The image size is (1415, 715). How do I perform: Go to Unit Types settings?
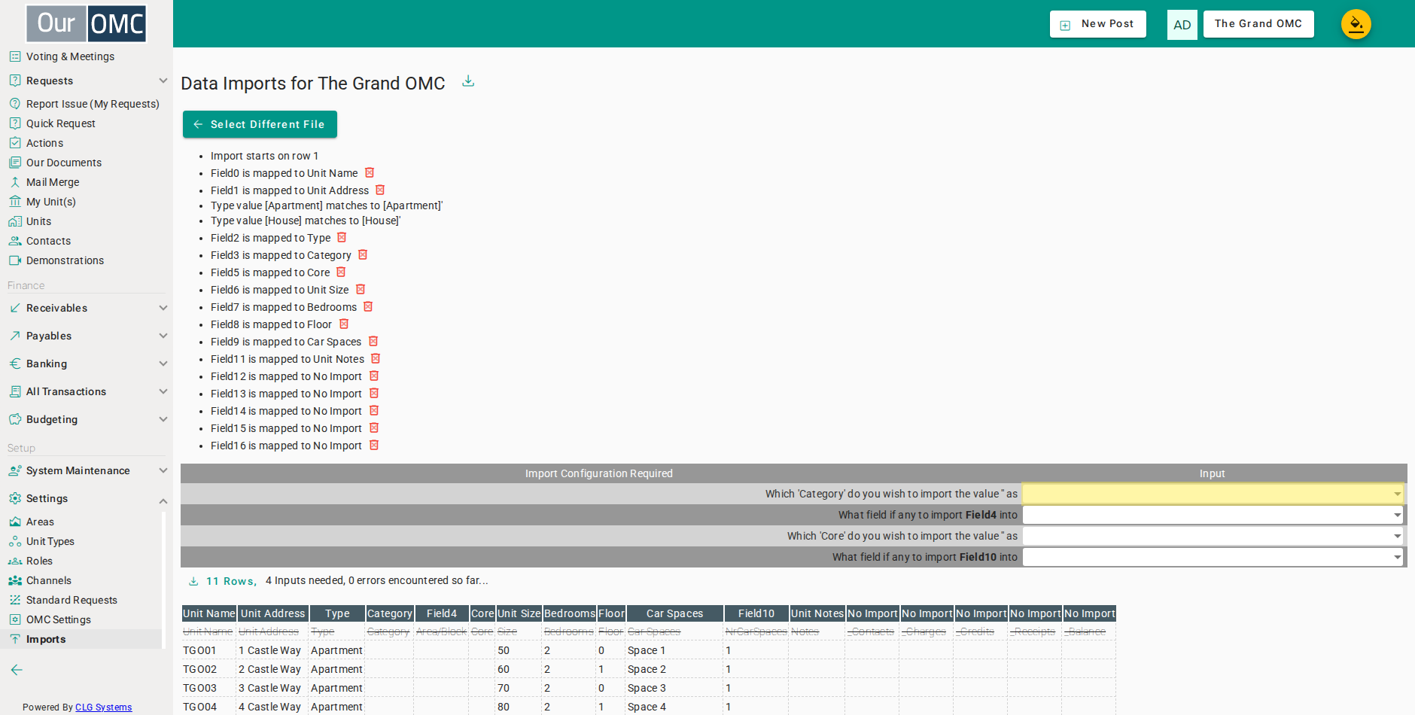point(50,541)
